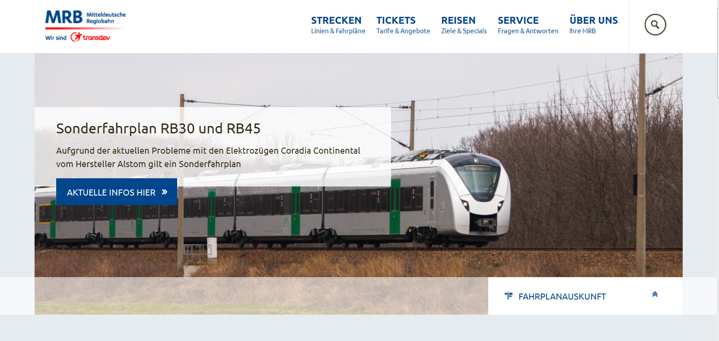The height and width of the screenshot is (341, 719).
Task: Open the ÜBER UNS menu
Action: point(593,20)
